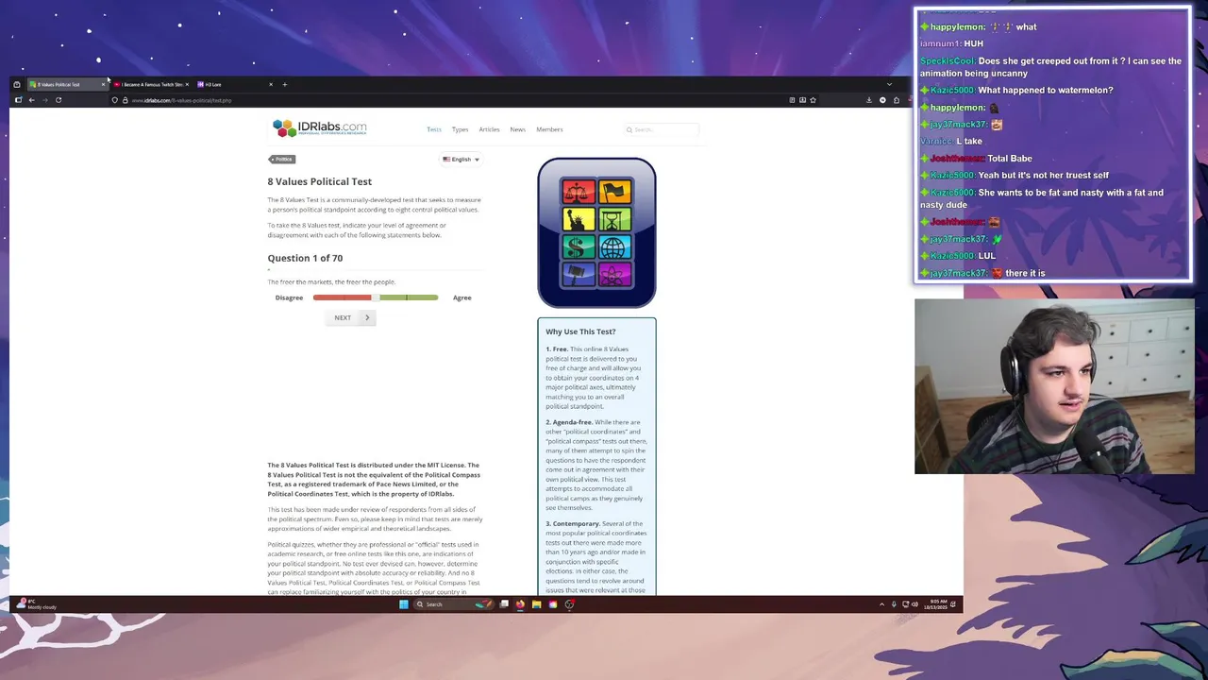Click the globe tile
The width and height of the screenshot is (1208, 680).
(614, 247)
